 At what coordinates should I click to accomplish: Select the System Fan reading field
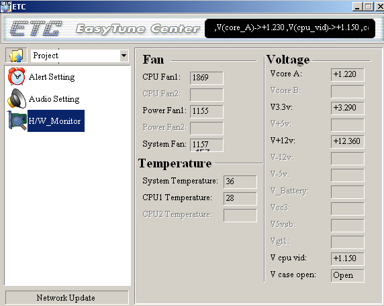(207, 145)
